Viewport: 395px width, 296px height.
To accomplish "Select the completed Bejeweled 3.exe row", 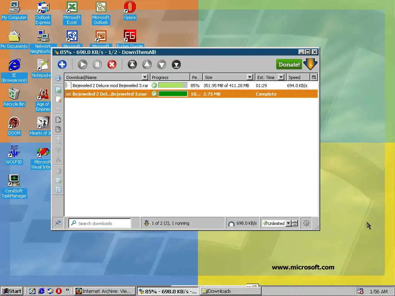I will pos(191,94).
